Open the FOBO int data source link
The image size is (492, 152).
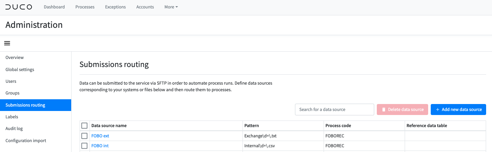point(100,146)
